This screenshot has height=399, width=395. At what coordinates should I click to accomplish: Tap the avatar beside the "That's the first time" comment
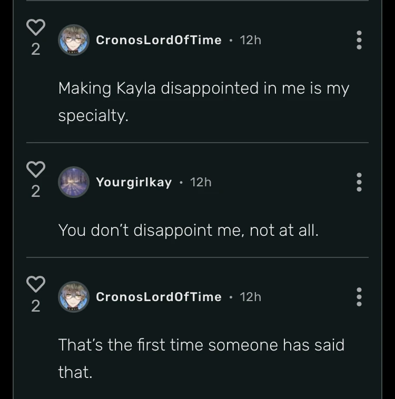[73, 297]
